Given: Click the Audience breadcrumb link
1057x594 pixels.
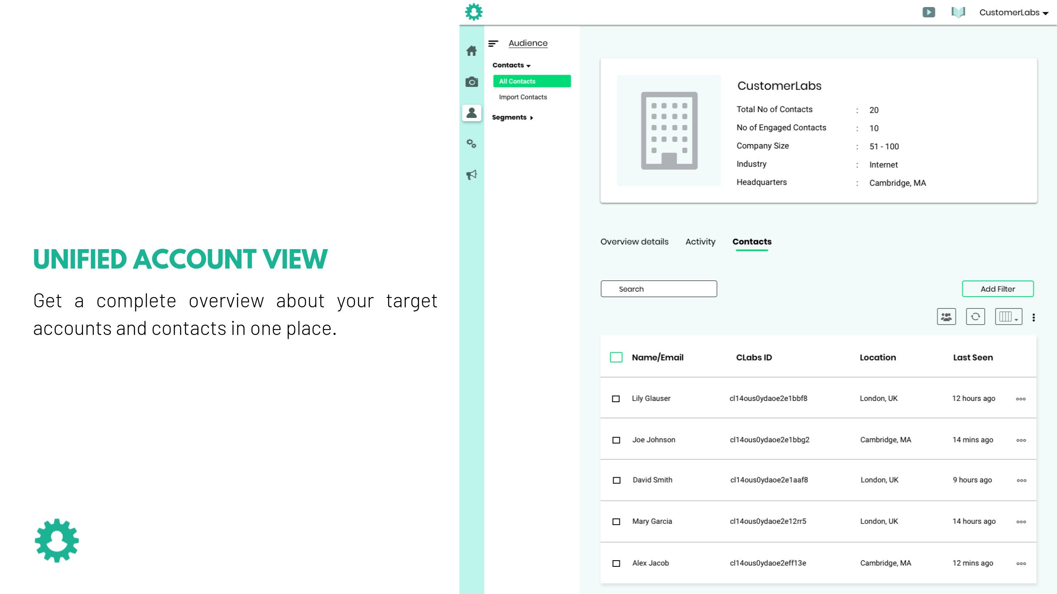Looking at the screenshot, I should [x=528, y=43].
